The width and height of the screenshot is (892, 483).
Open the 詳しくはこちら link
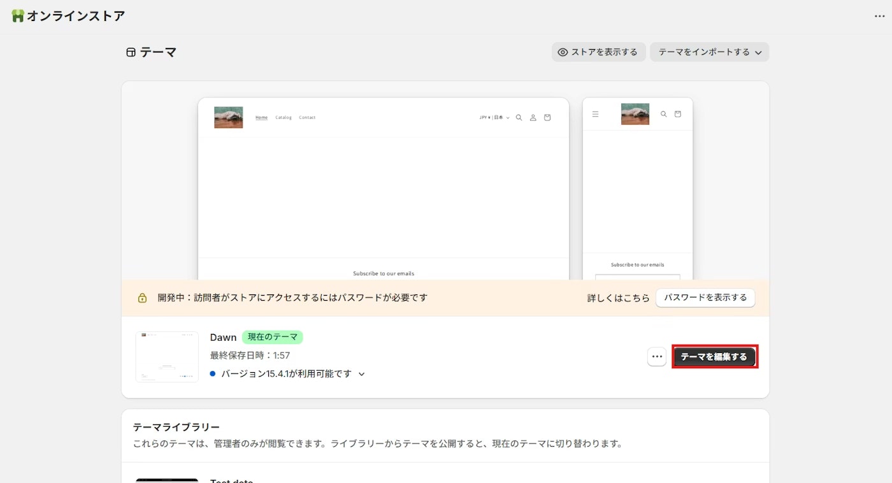click(619, 298)
